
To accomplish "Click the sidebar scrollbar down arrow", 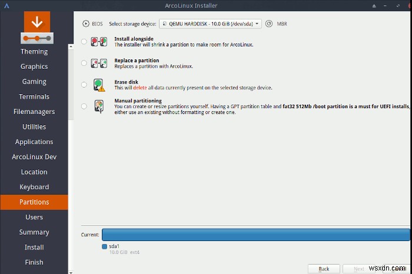I will [x=71, y=272].
